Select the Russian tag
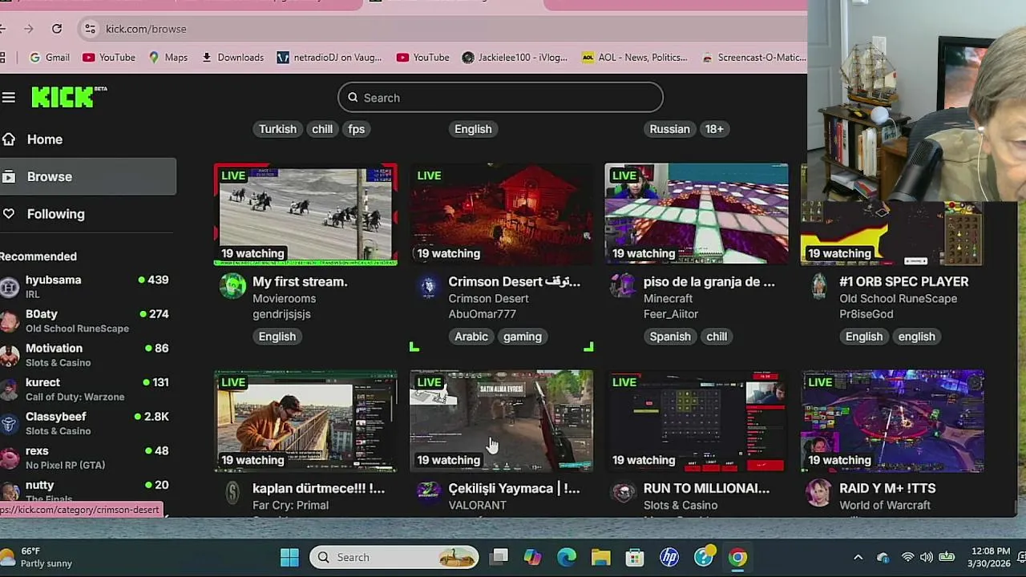Image resolution: width=1026 pixels, height=577 pixels. 669,129
